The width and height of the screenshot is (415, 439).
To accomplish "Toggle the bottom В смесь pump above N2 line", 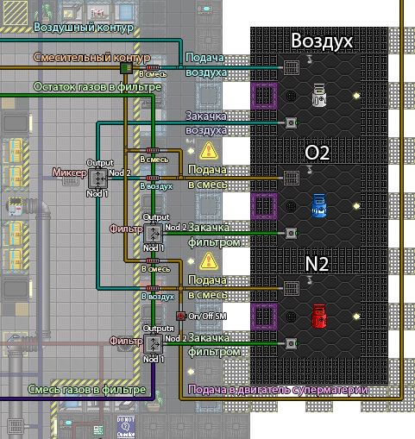I will point(153,260).
